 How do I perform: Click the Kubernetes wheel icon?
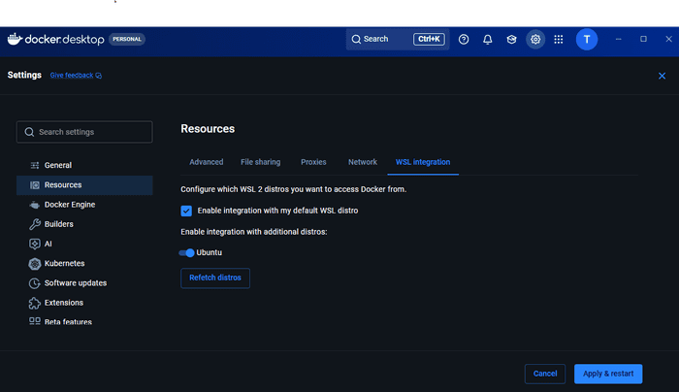click(x=35, y=263)
